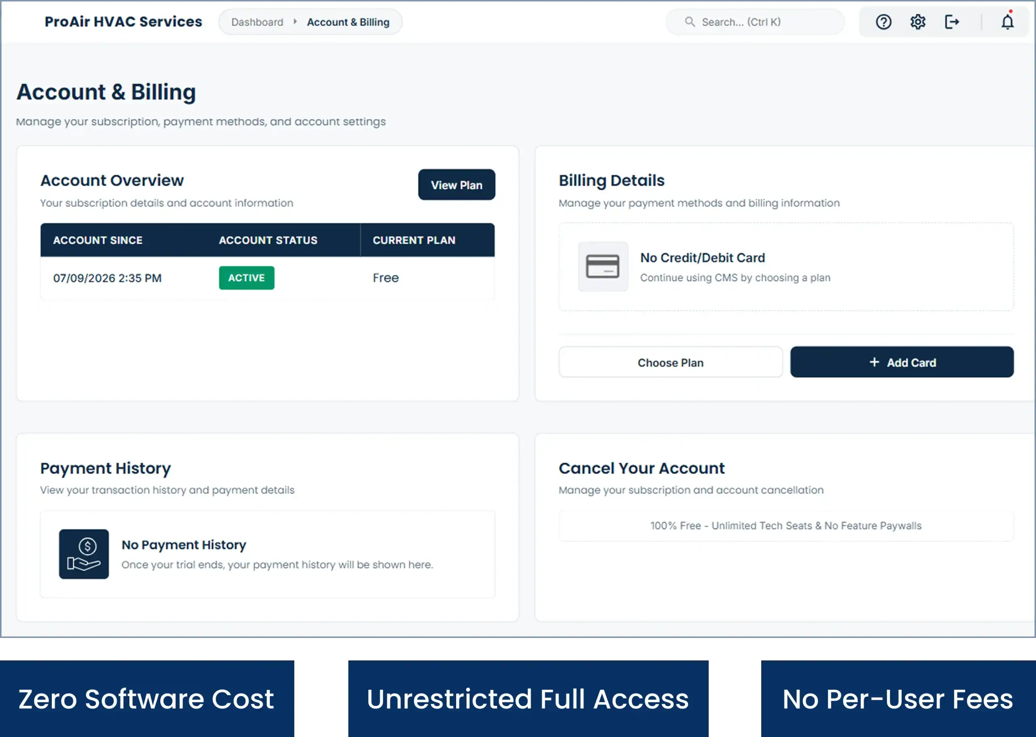Click the Unrestricted Full Access banner
This screenshot has width=1036, height=737.
pyautogui.click(x=528, y=699)
